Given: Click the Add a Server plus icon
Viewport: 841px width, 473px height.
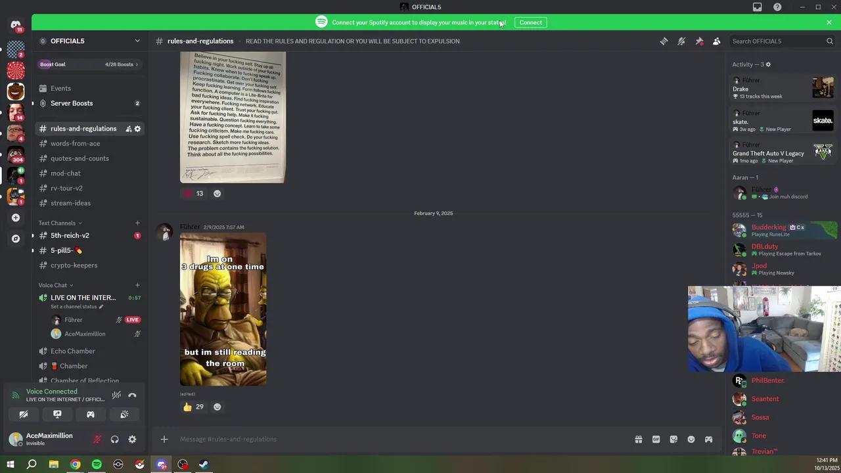Looking at the screenshot, I should (16, 217).
